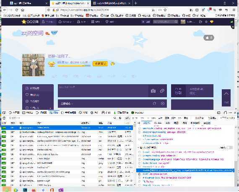Close the developer tools with the X icon
Image resolution: width=239 pixels, height=192 pixels.
point(235,113)
